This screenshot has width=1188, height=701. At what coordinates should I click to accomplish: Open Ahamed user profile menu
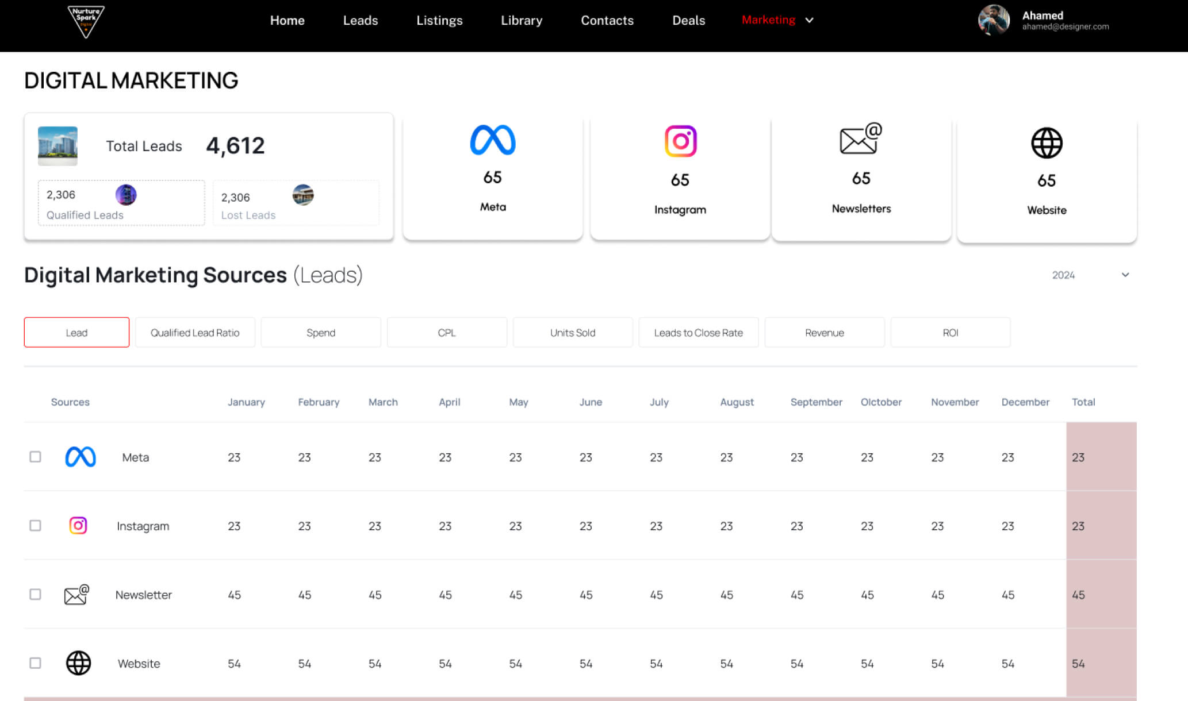(1043, 20)
